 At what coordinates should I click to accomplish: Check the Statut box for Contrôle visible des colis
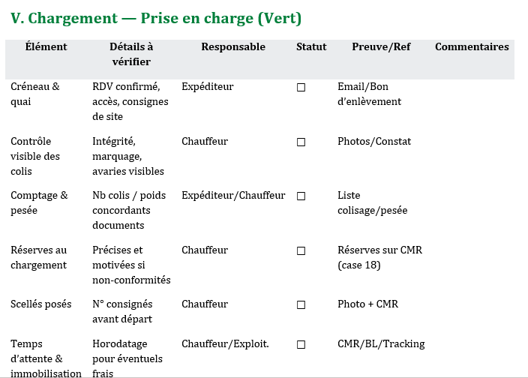pyautogui.click(x=301, y=142)
